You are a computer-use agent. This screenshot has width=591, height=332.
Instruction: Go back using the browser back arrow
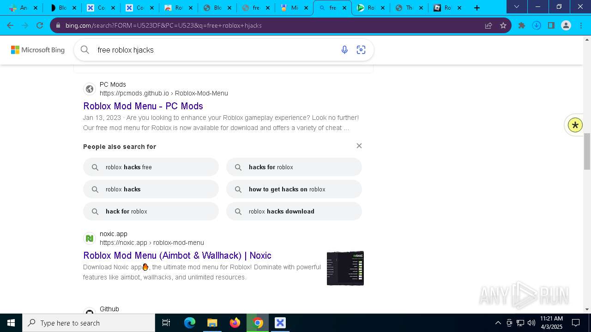10,25
